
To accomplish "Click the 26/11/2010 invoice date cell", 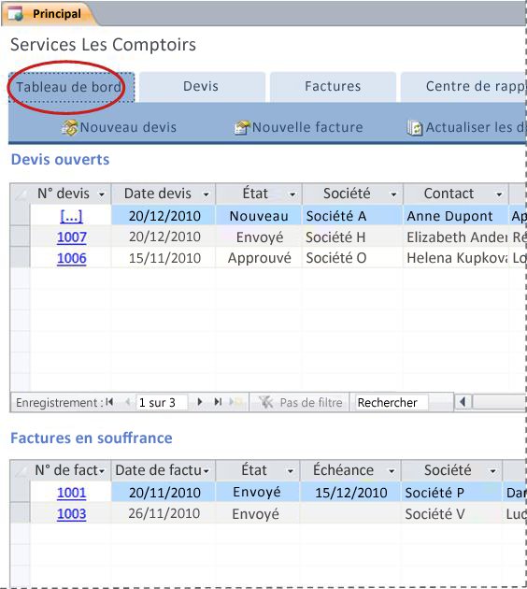I will pos(164,513).
